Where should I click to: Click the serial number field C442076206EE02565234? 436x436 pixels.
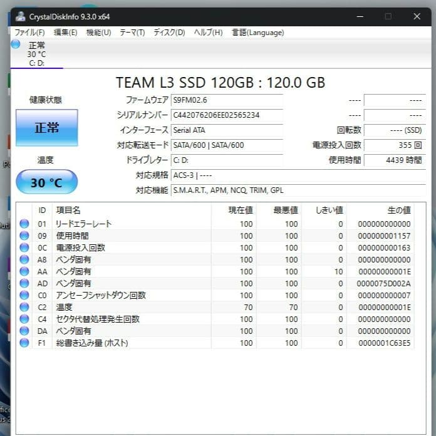tap(227, 115)
